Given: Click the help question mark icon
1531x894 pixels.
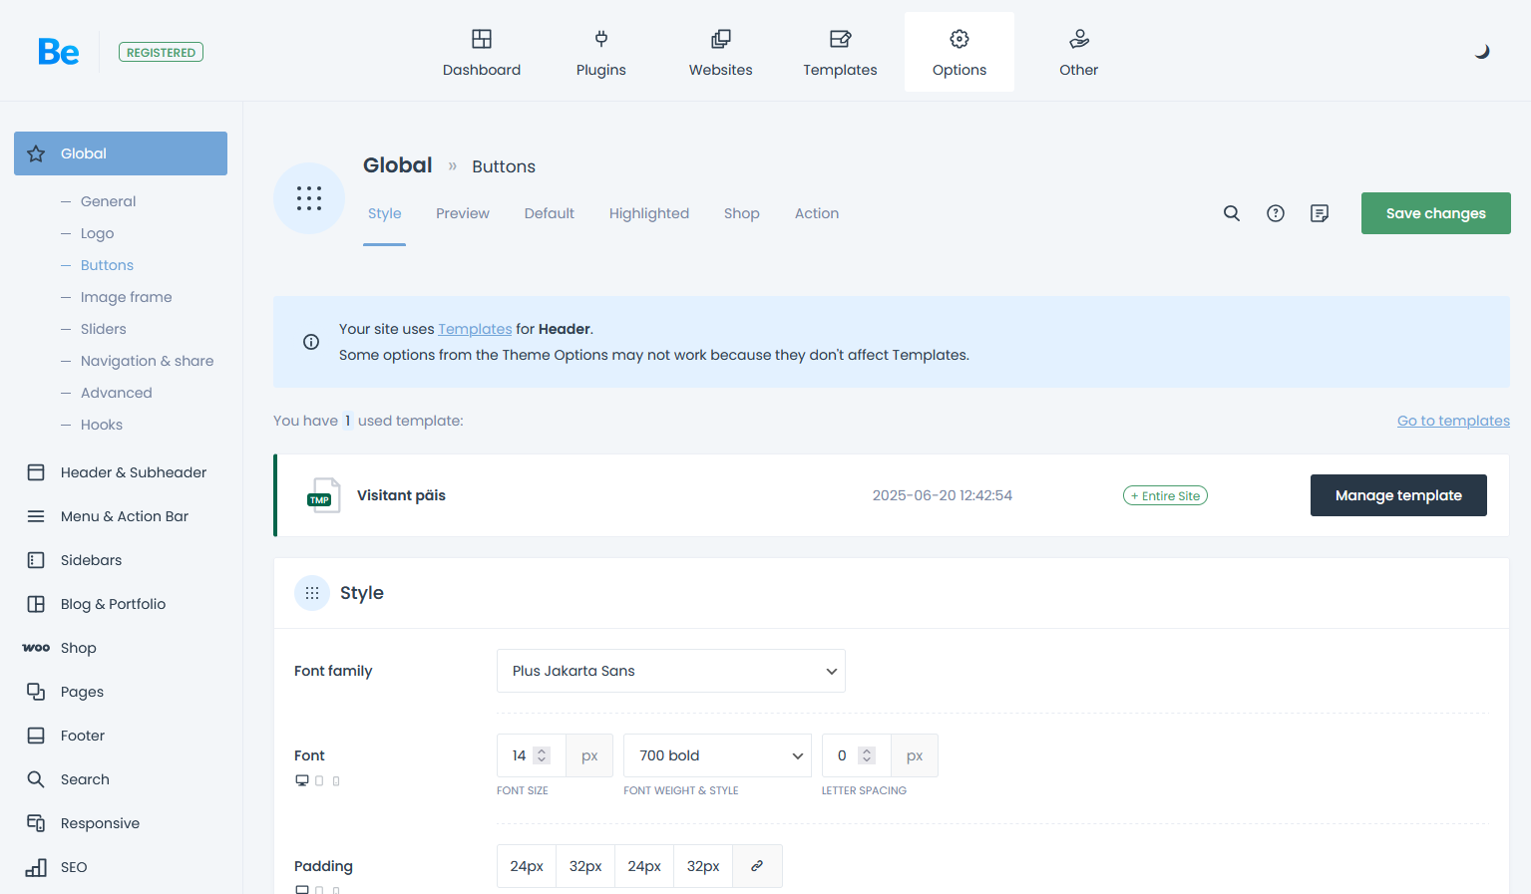Looking at the screenshot, I should tap(1276, 213).
